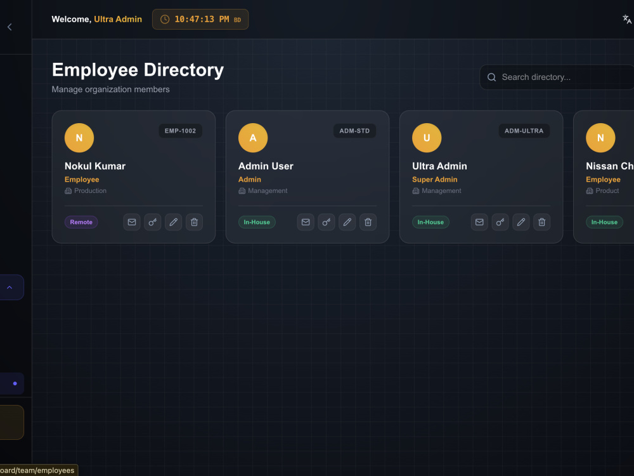This screenshot has height=476, width=634.
Task: Click the sidebar item with blue dot
Action: click(11, 383)
